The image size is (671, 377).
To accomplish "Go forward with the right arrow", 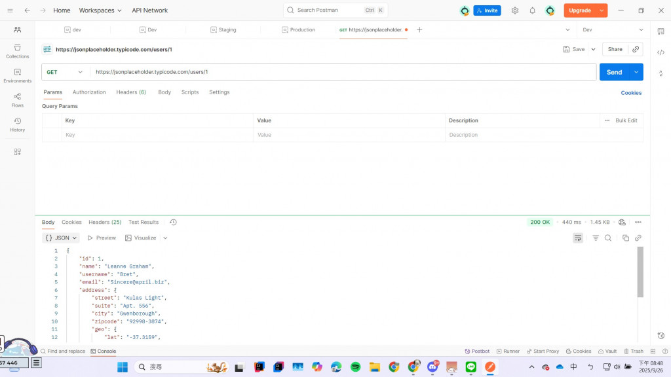I will click(43, 10).
